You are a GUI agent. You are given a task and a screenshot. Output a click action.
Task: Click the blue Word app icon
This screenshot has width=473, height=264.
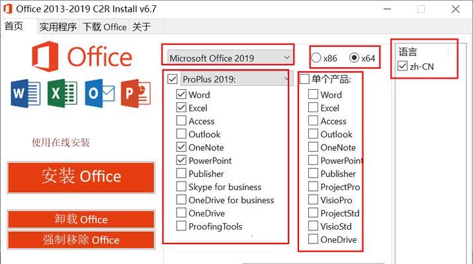[x=26, y=93]
